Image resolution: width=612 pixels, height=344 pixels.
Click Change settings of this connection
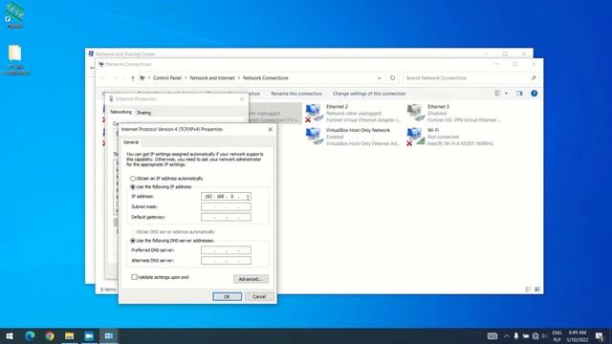(369, 94)
